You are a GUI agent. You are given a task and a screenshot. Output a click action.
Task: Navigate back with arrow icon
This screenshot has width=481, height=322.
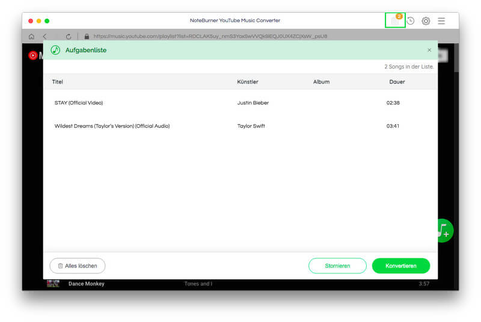[x=44, y=36]
